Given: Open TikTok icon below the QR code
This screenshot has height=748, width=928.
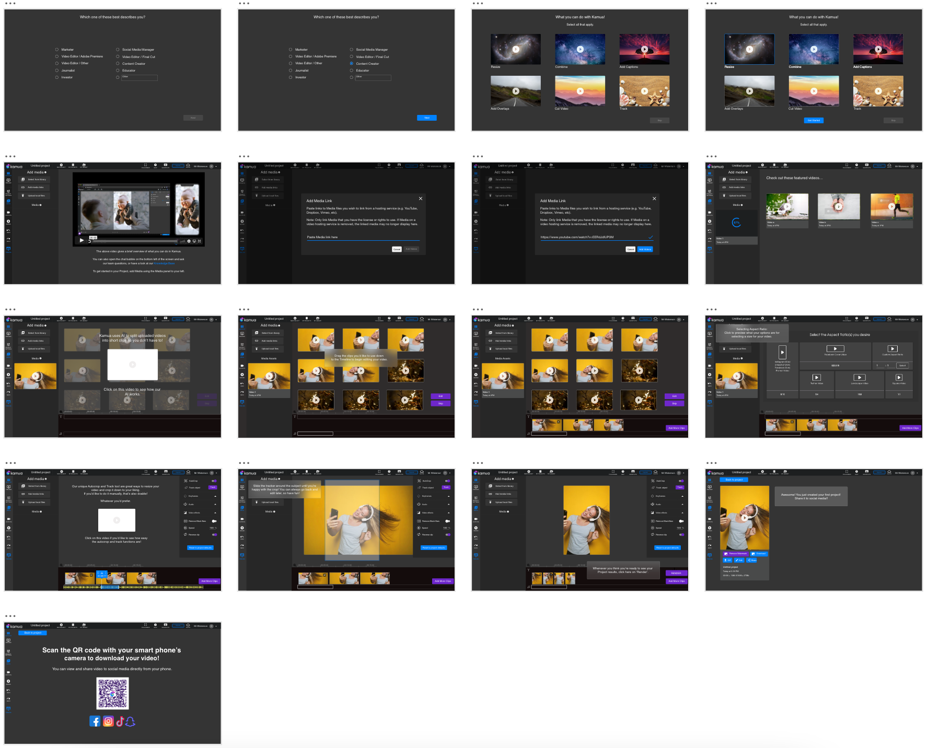Looking at the screenshot, I should coord(120,721).
